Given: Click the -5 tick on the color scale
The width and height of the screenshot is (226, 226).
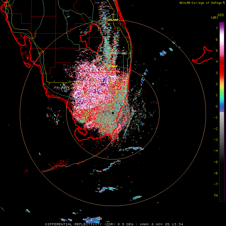Looking at the screenshot, I should [216, 162].
